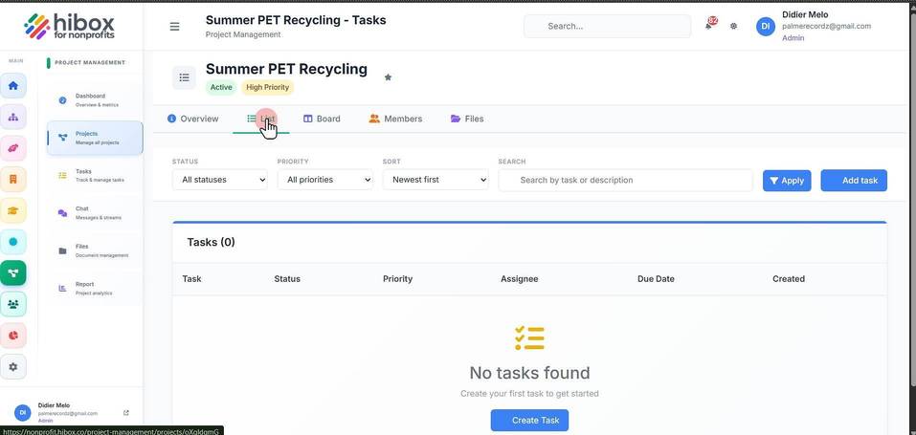Open Tasks in Project Management menu
The height and width of the screenshot is (435, 916).
[x=95, y=176]
